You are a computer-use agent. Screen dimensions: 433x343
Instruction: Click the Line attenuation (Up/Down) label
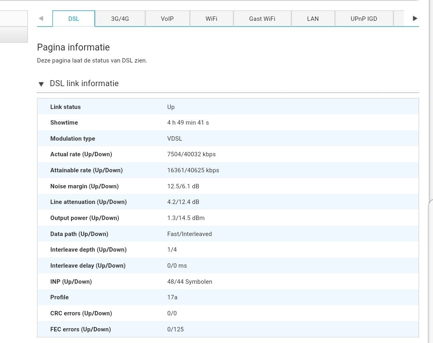pyautogui.click(x=88, y=202)
